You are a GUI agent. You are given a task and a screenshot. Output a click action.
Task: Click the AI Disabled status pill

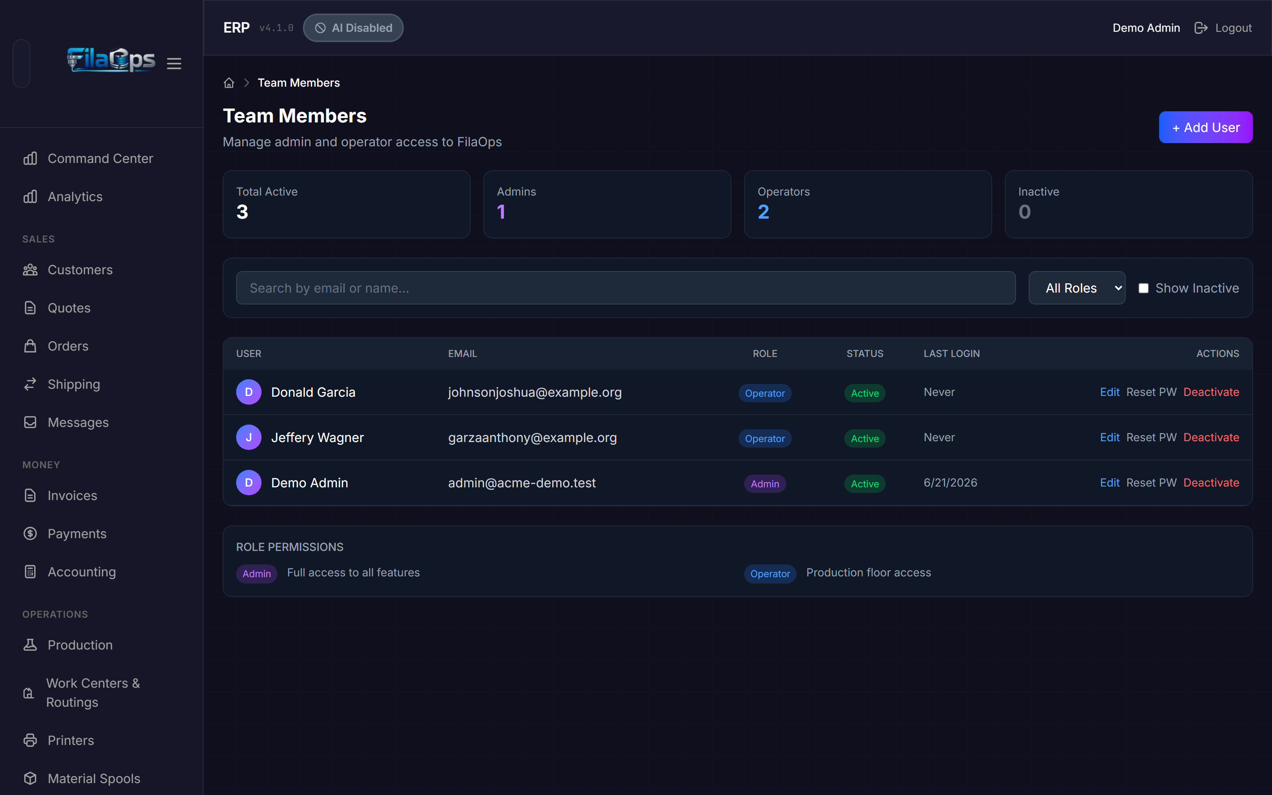[x=353, y=28]
